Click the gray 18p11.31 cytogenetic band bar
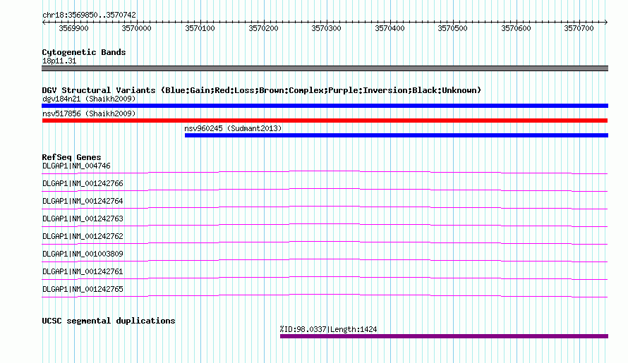 [x=325, y=68]
